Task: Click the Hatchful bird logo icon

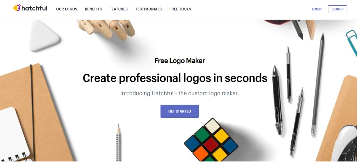Action: pyautogui.click(x=17, y=8)
